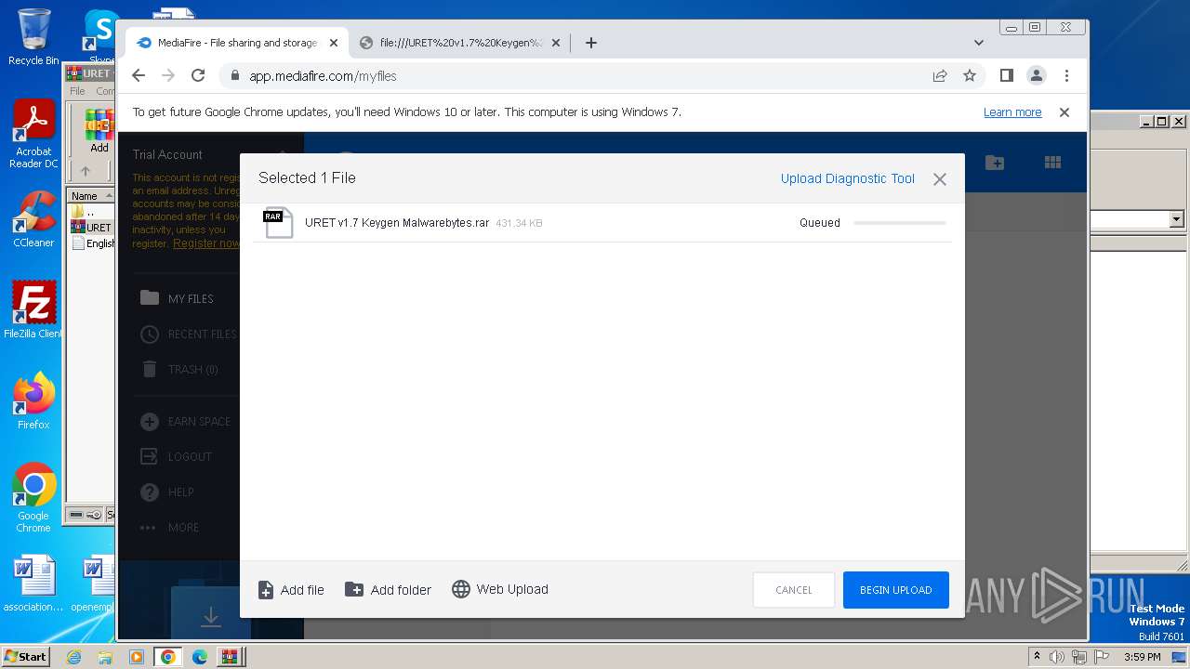Click LOGOUT in MediaFire sidebar
This screenshot has height=669, width=1190.
(x=176, y=456)
